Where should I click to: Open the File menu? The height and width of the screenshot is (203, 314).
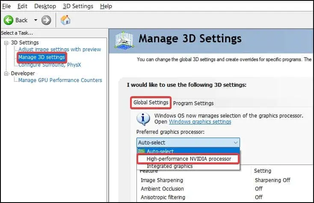pyautogui.click(x=7, y=6)
